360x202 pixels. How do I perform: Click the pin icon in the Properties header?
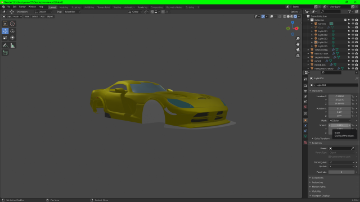[x=357, y=79]
